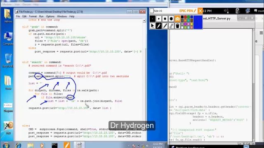Click the muted volume icon in Kali top bar
This screenshot has height=148, width=264.
click(x=226, y=11)
